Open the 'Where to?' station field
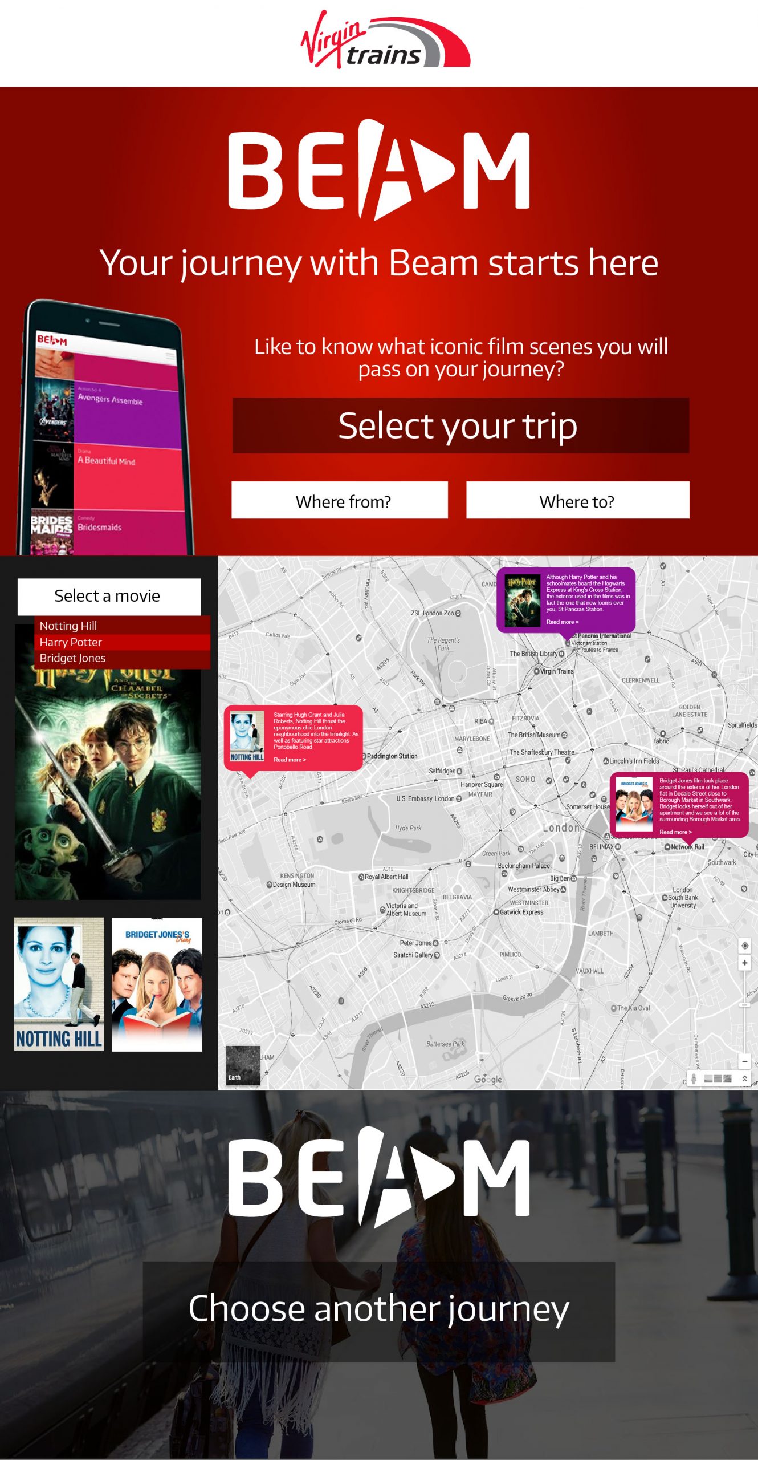Viewport: 758px width, 1460px height. pyautogui.click(x=577, y=500)
